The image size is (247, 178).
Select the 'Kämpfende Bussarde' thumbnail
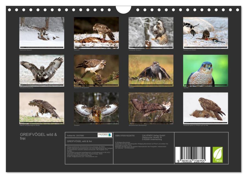[x=42, y=70]
